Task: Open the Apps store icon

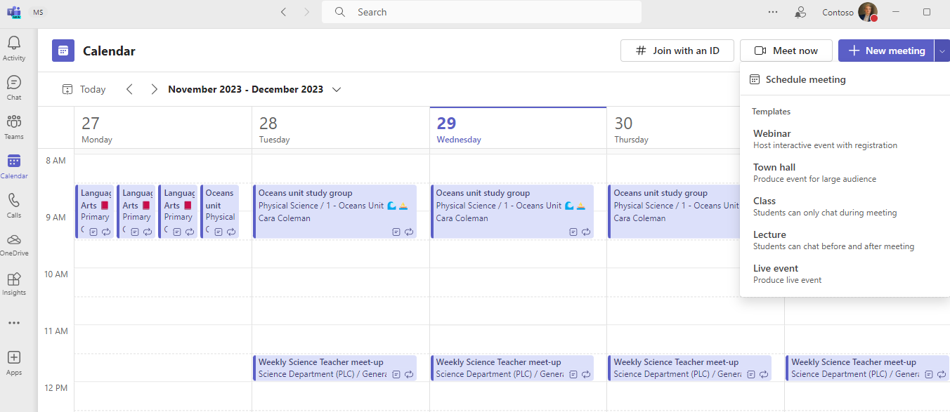Action: pos(14,361)
